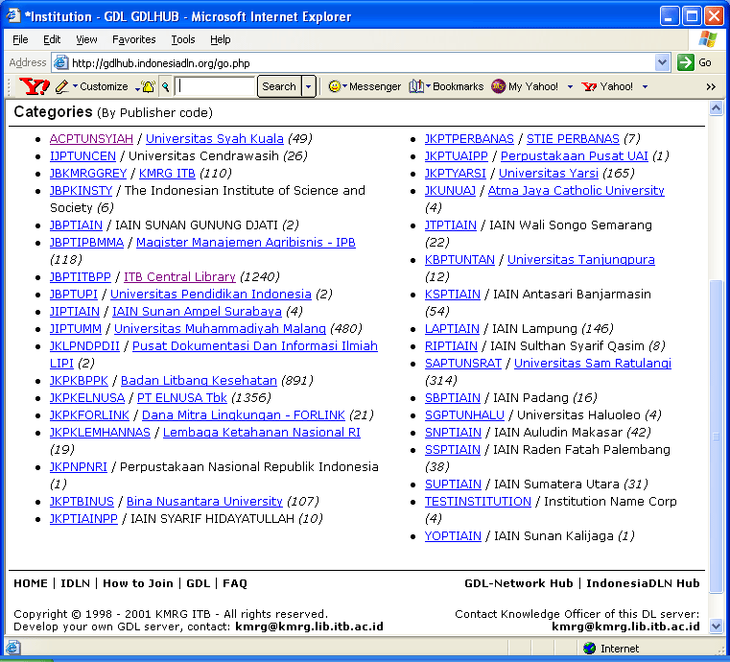Open the dropdown arrow next to Yahoo!
The height and width of the screenshot is (662, 730).
coord(645,86)
